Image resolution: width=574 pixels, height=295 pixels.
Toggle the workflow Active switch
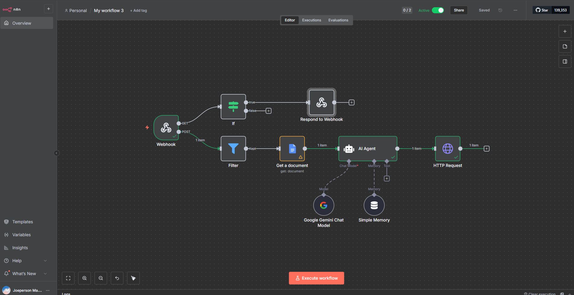438,10
